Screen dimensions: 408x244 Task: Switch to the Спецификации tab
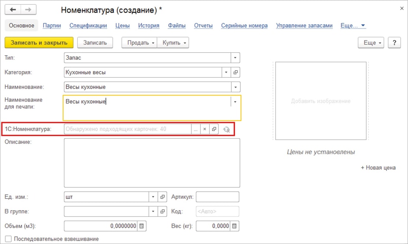tap(88, 25)
